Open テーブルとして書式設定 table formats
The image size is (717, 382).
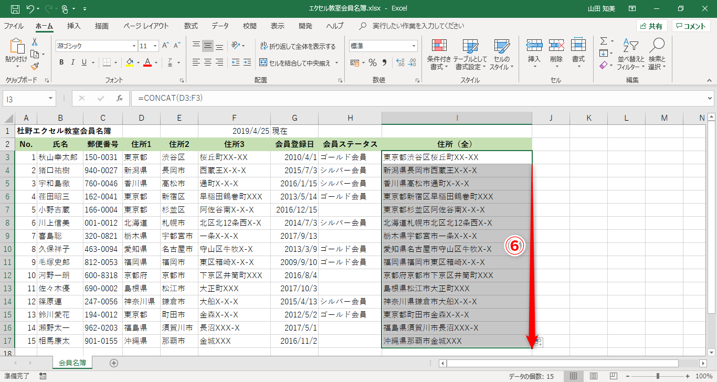click(x=470, y=55)
